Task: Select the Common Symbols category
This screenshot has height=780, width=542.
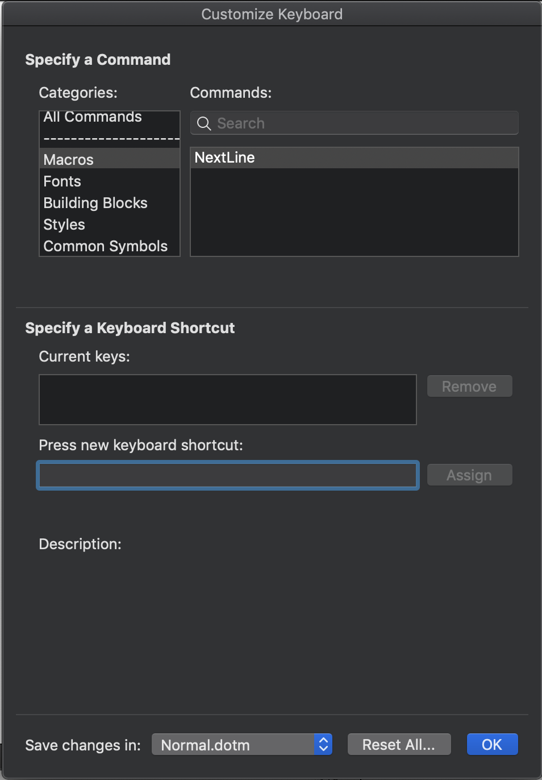Action: (x=105, y=246)
